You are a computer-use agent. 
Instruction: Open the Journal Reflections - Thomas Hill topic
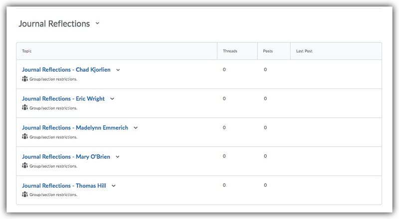64,186
